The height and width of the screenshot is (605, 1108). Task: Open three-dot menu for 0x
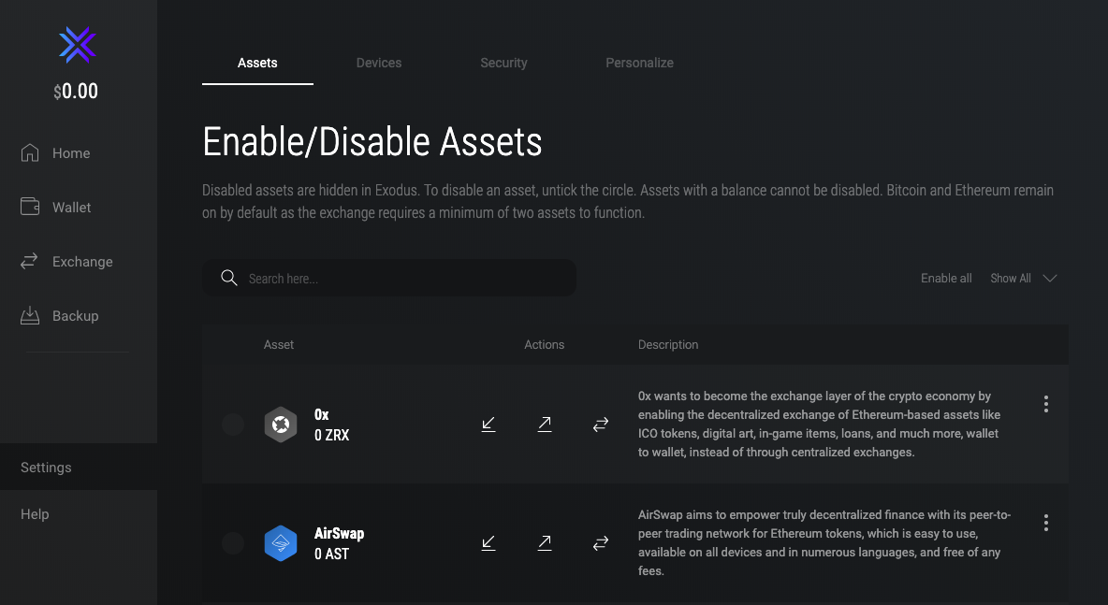[1046, 404]
